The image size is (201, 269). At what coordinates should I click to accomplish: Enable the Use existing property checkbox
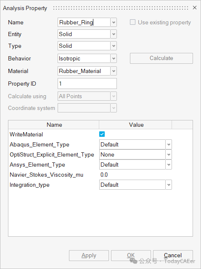(132, 22)
